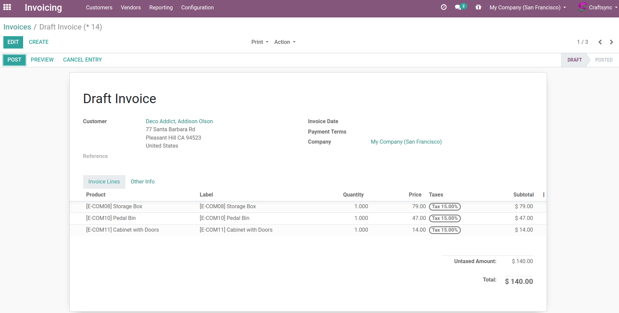This screenshot has width=619, height=313.
Task: Click the Deco Addict, Addison Olson link
Action: click(179, 122)
